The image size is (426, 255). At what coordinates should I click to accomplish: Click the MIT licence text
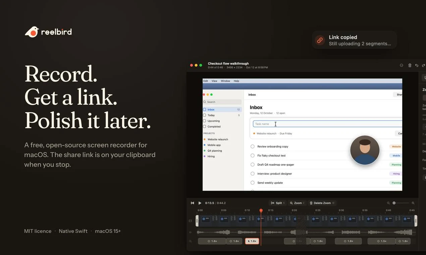pyautogui.click(x=38, y=231)
